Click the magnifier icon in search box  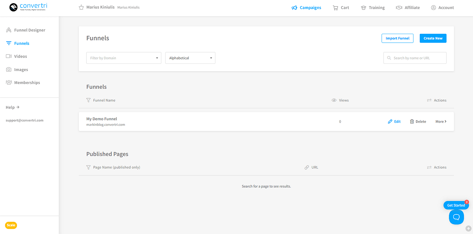coord(389,58)
